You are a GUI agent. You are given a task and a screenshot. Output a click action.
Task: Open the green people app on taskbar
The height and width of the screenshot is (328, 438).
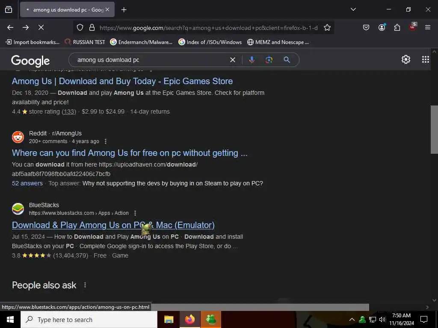211,319
